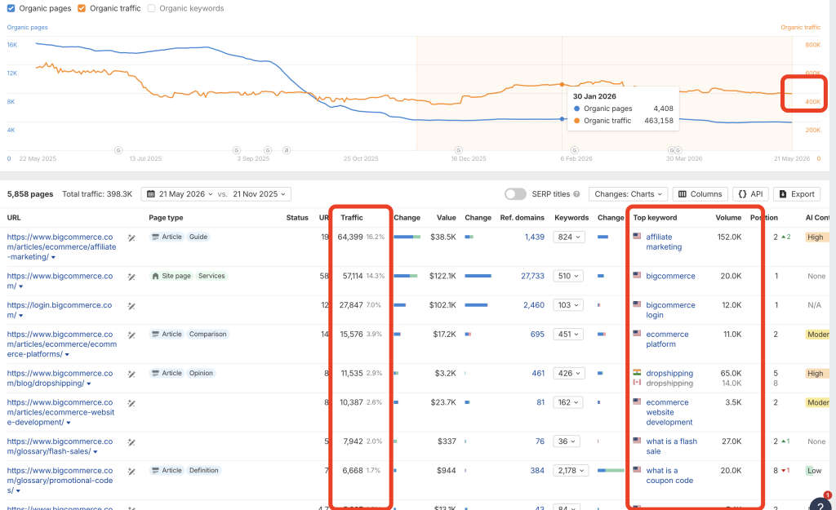This screenshot has height=510, width=836.
Task: Expand the 510 keywords dropdown
Action: pyautogui.click(x=568, y=276)
